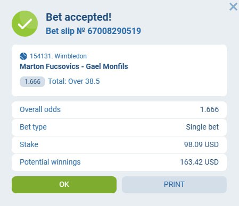Select the bet slip number 67008290519
The width and height of the screenshot is (239, 206).
[114, 31]
